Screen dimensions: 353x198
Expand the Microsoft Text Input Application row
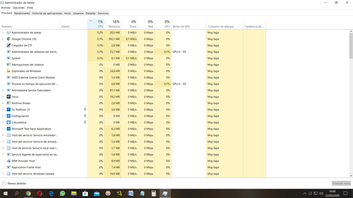click(3, 129)
